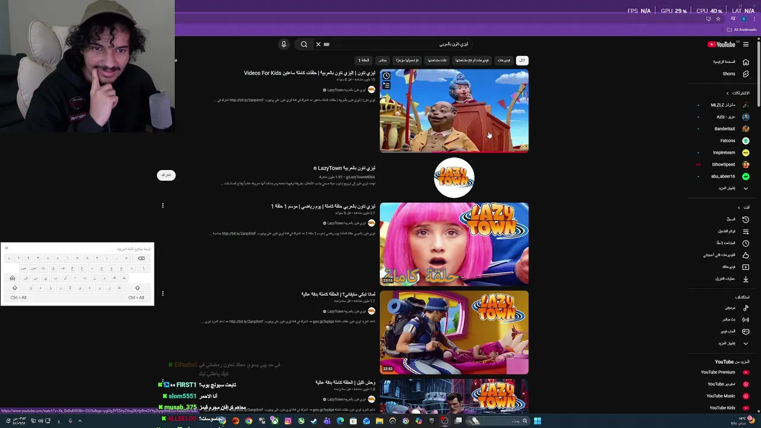Image resolution: width=761 pixels, height=428 pixels.
Task: Subscribe to LazyTown channel button
Action: pos(166,175)
